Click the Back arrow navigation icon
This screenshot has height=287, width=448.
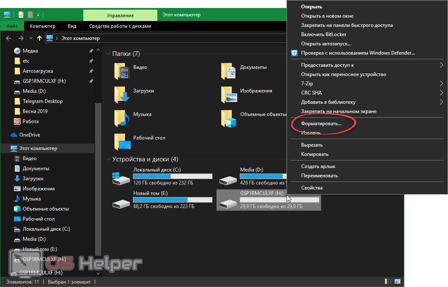pos(8,38)
